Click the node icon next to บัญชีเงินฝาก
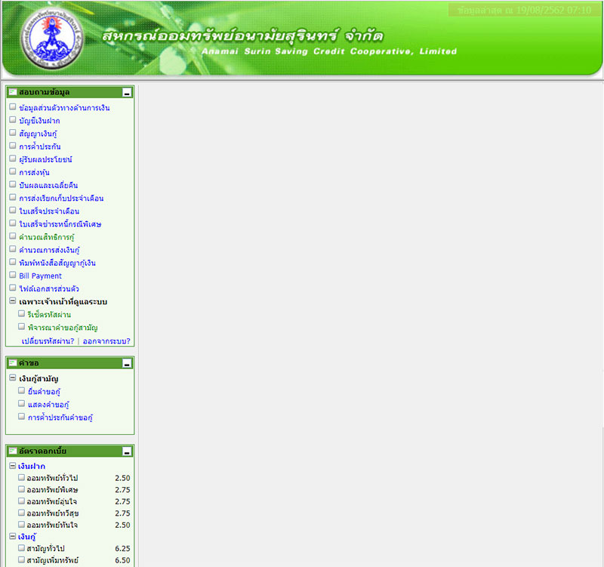Screen dimensions: 604x567 (13, 120)
